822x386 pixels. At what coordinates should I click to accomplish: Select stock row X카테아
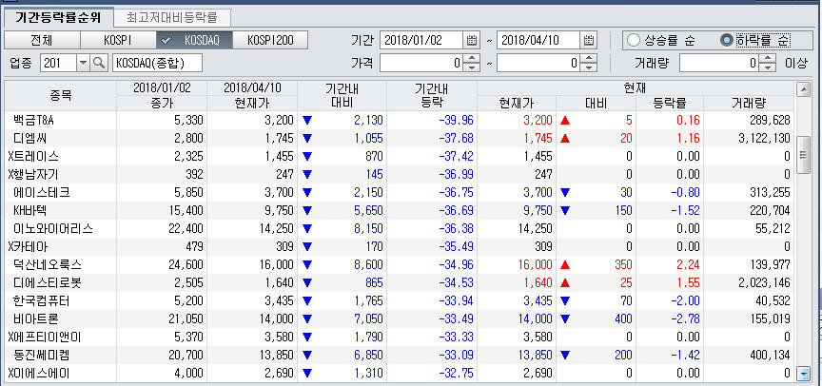coord(400,246)
